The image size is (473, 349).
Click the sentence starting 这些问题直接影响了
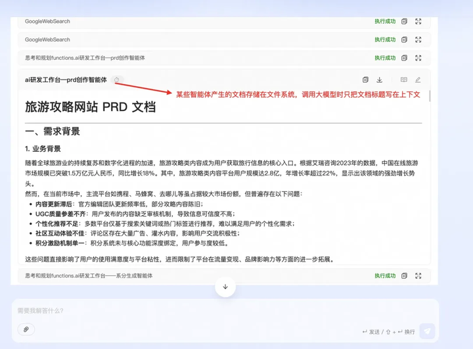click(180, 260)
